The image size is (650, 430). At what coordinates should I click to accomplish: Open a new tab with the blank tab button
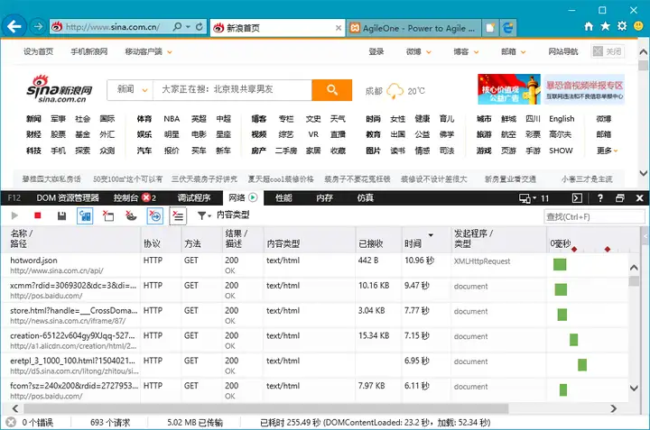pyautogui.click(x=490, y=28)
